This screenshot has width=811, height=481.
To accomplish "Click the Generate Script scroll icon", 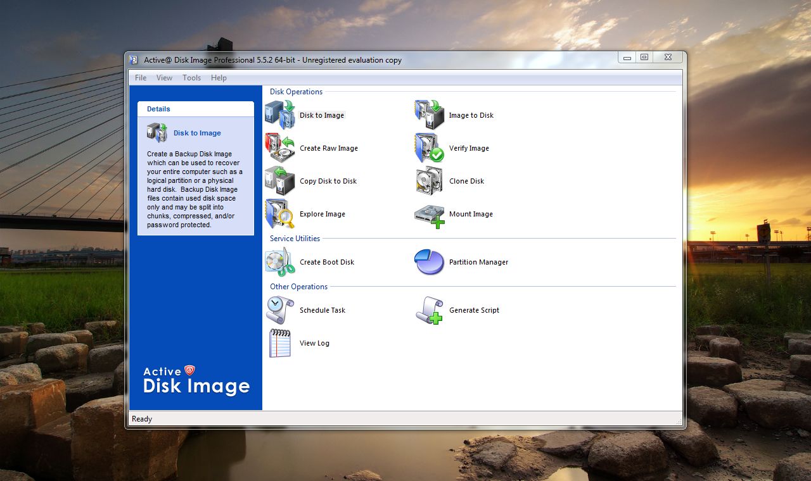I will 430,310.
